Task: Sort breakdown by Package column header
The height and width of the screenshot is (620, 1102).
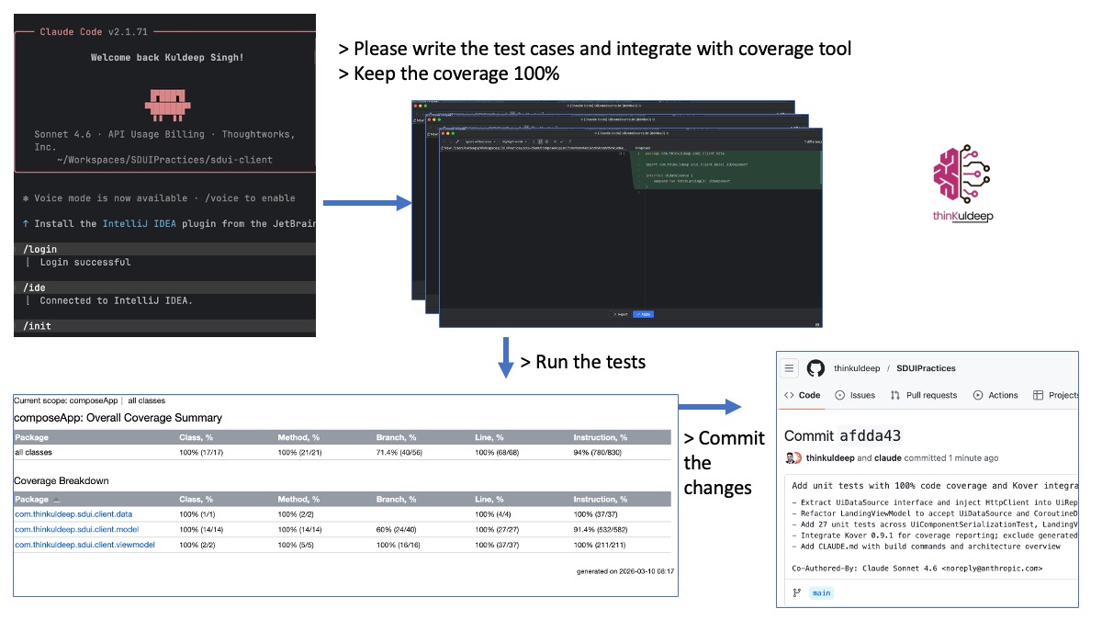Action: coord(32,499)
